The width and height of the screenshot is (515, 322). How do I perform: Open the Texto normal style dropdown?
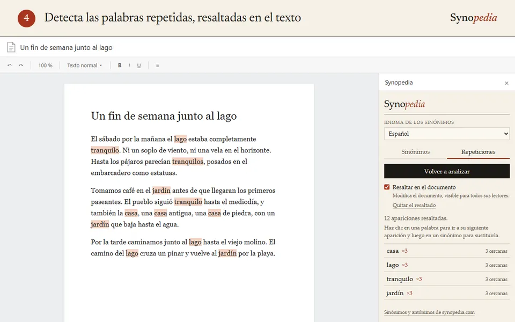tap(84, 65)
